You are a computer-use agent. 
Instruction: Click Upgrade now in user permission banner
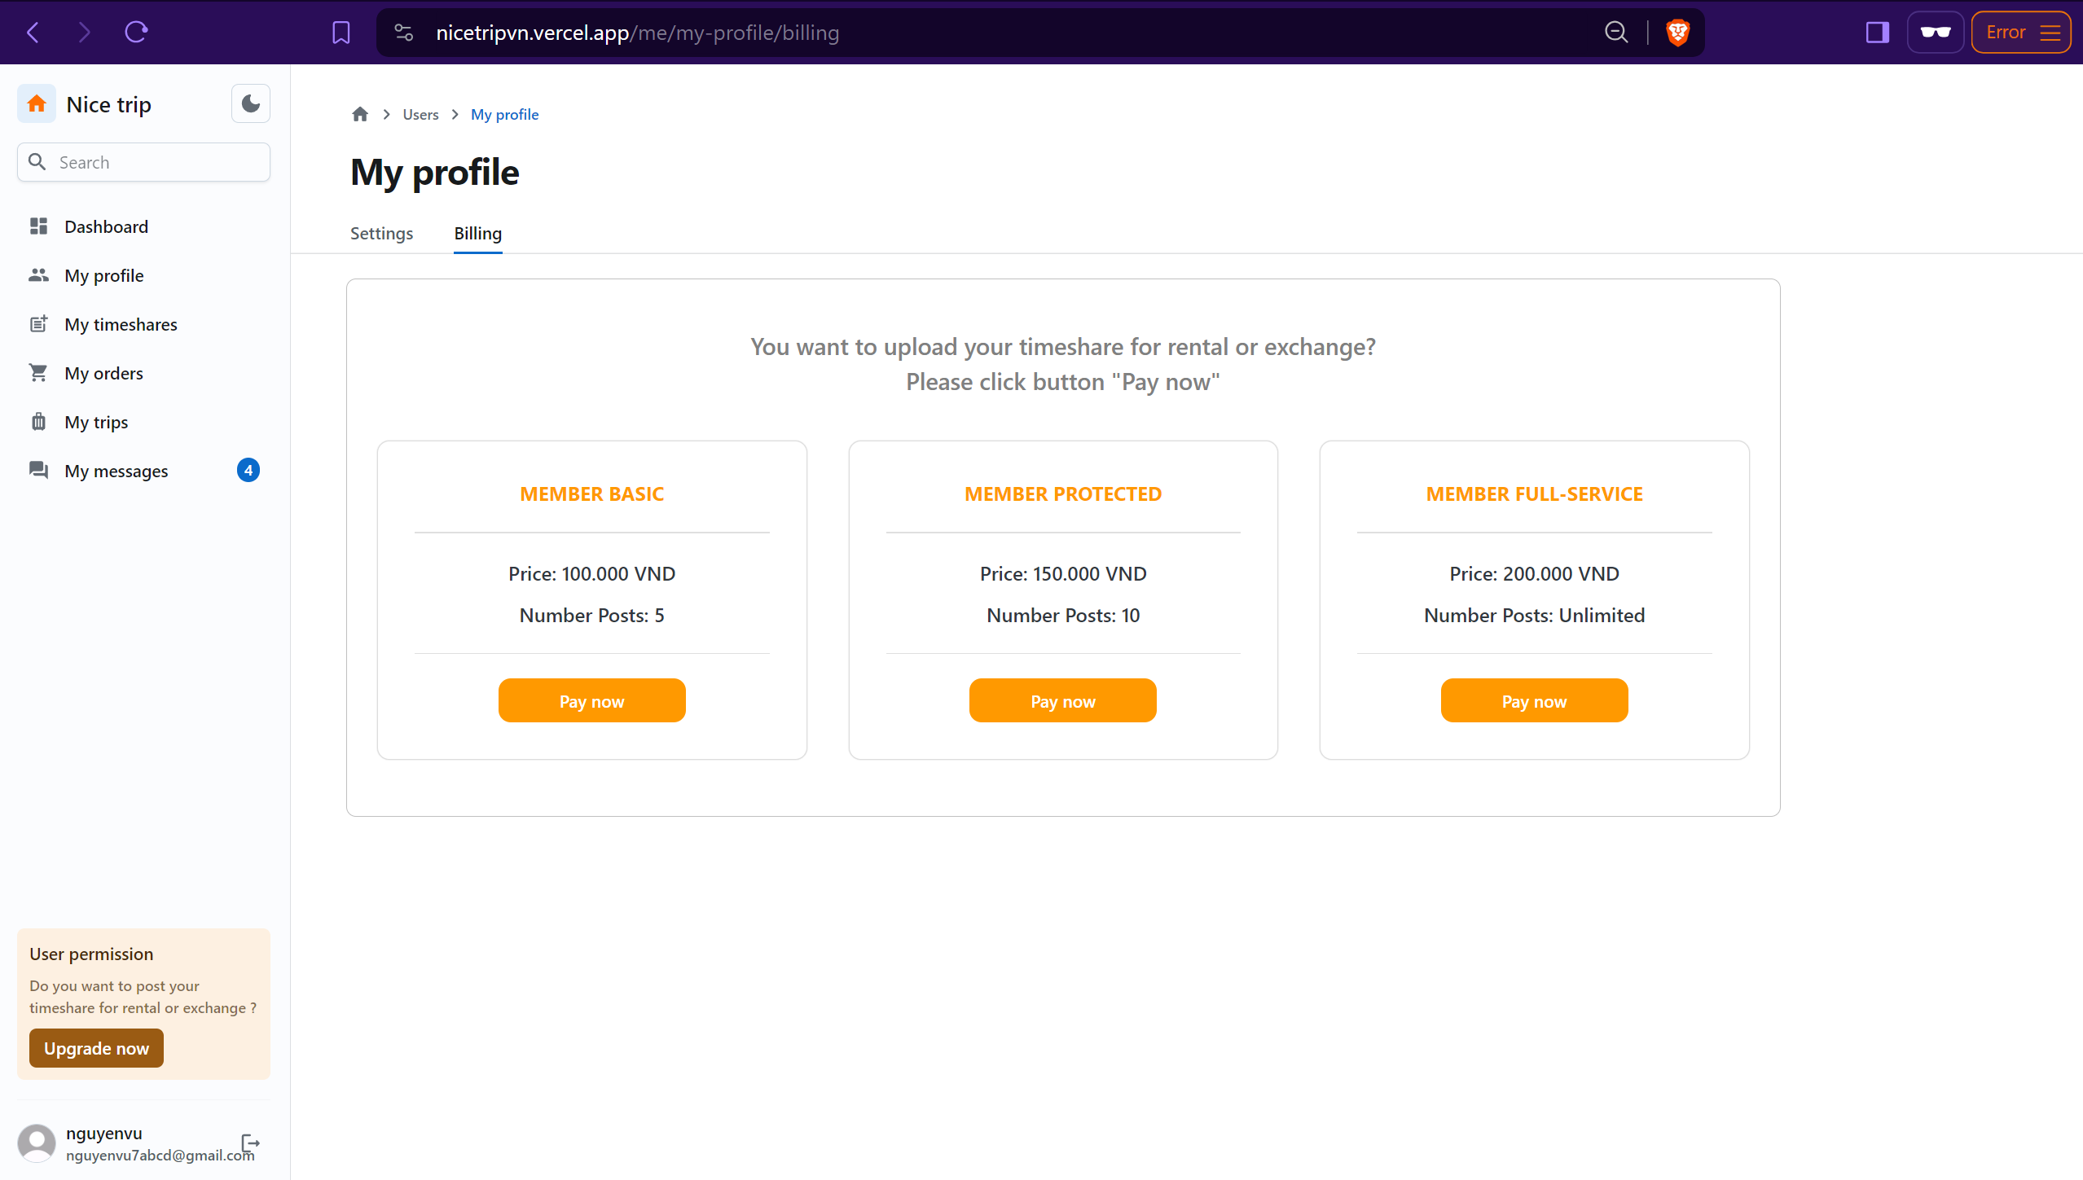[x=96, y=1048]
